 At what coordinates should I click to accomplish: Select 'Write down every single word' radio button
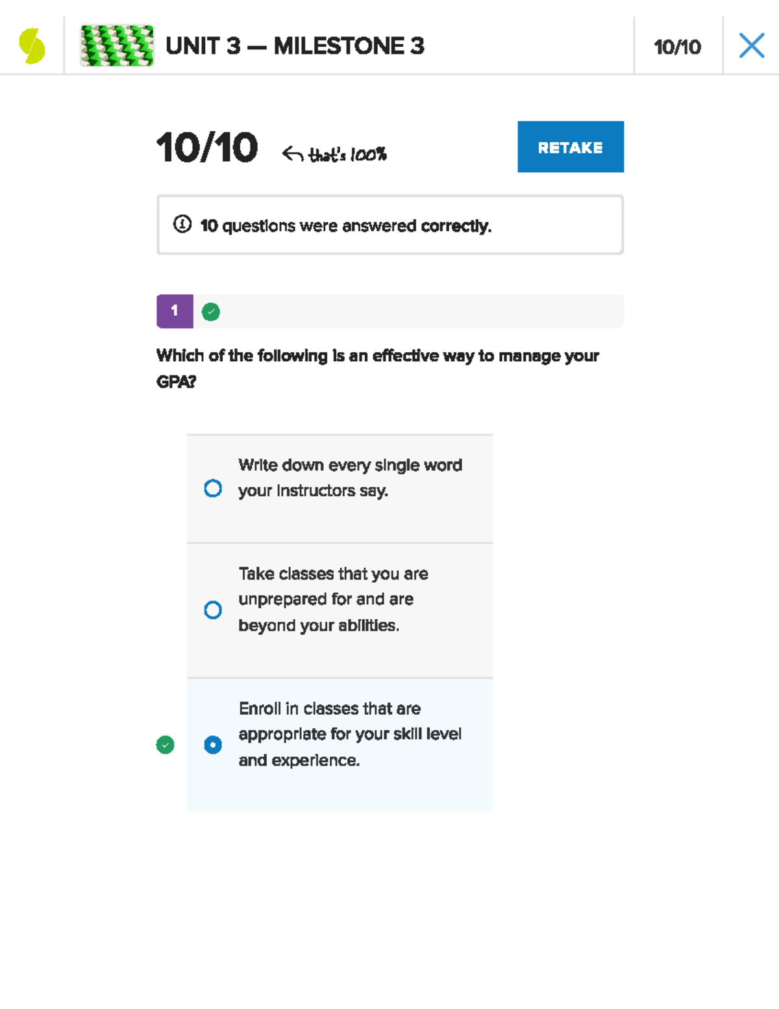coord(213,488)
